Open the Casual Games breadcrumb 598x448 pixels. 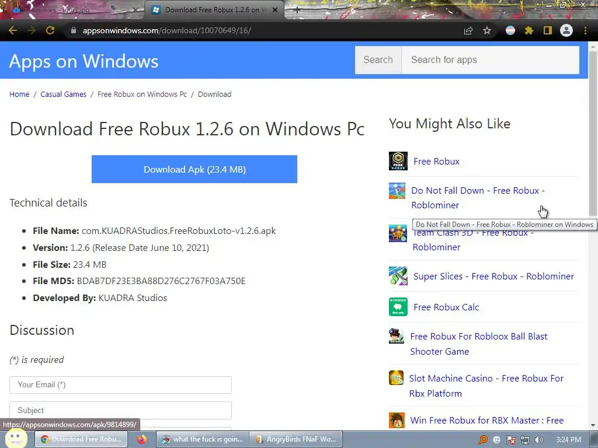pos(63,94)
